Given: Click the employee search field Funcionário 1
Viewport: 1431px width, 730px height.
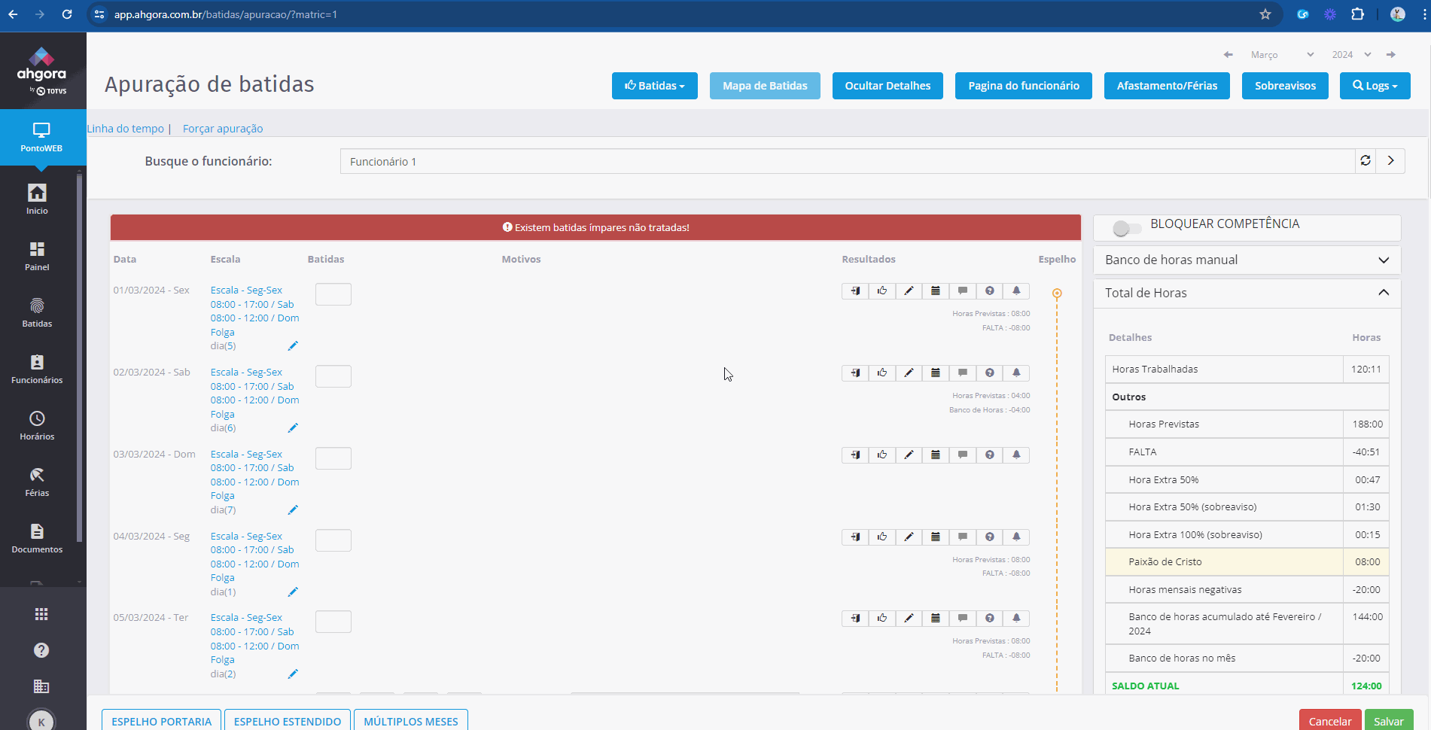Looking at the screenshot, I should point(848,161).
